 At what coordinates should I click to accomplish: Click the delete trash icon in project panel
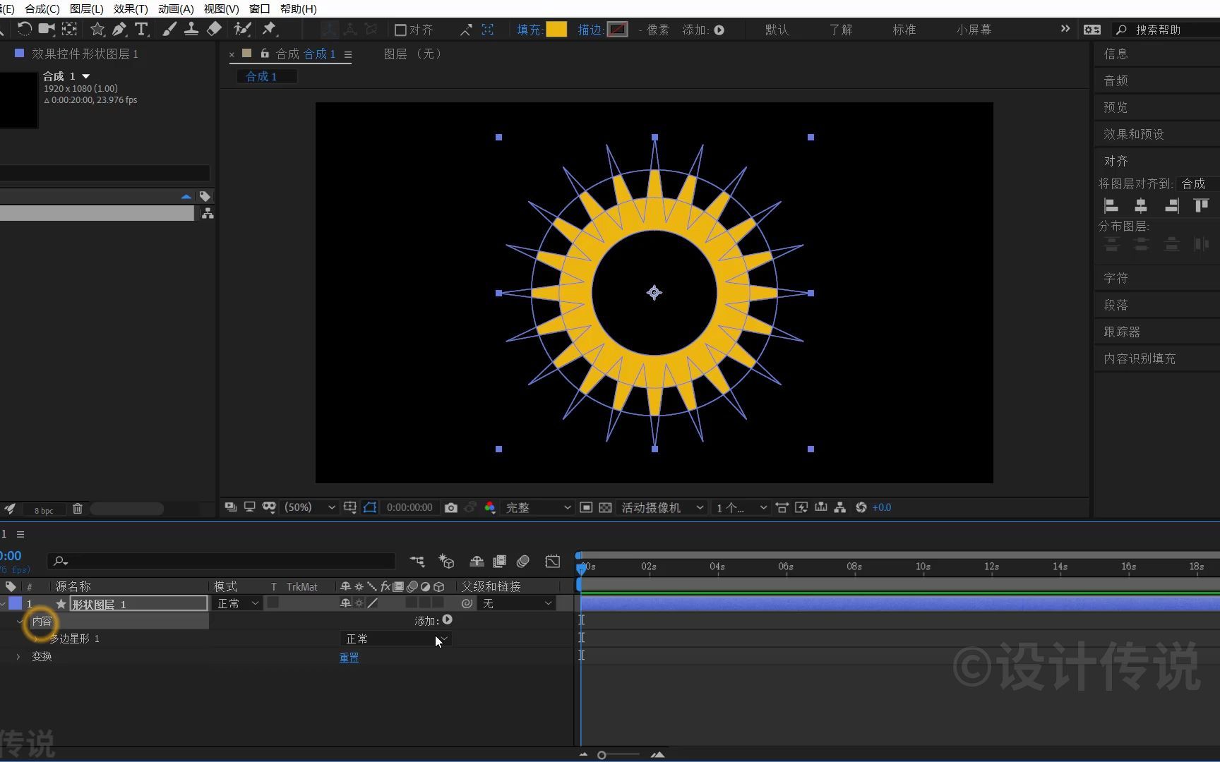(78, 509)
